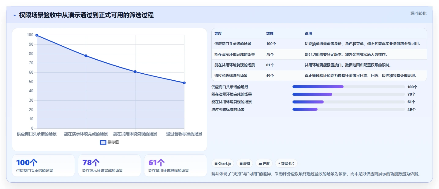This screenshot has height=189, width=439.
Task: Open the 78个 data card
Action: tap(110, 166)
